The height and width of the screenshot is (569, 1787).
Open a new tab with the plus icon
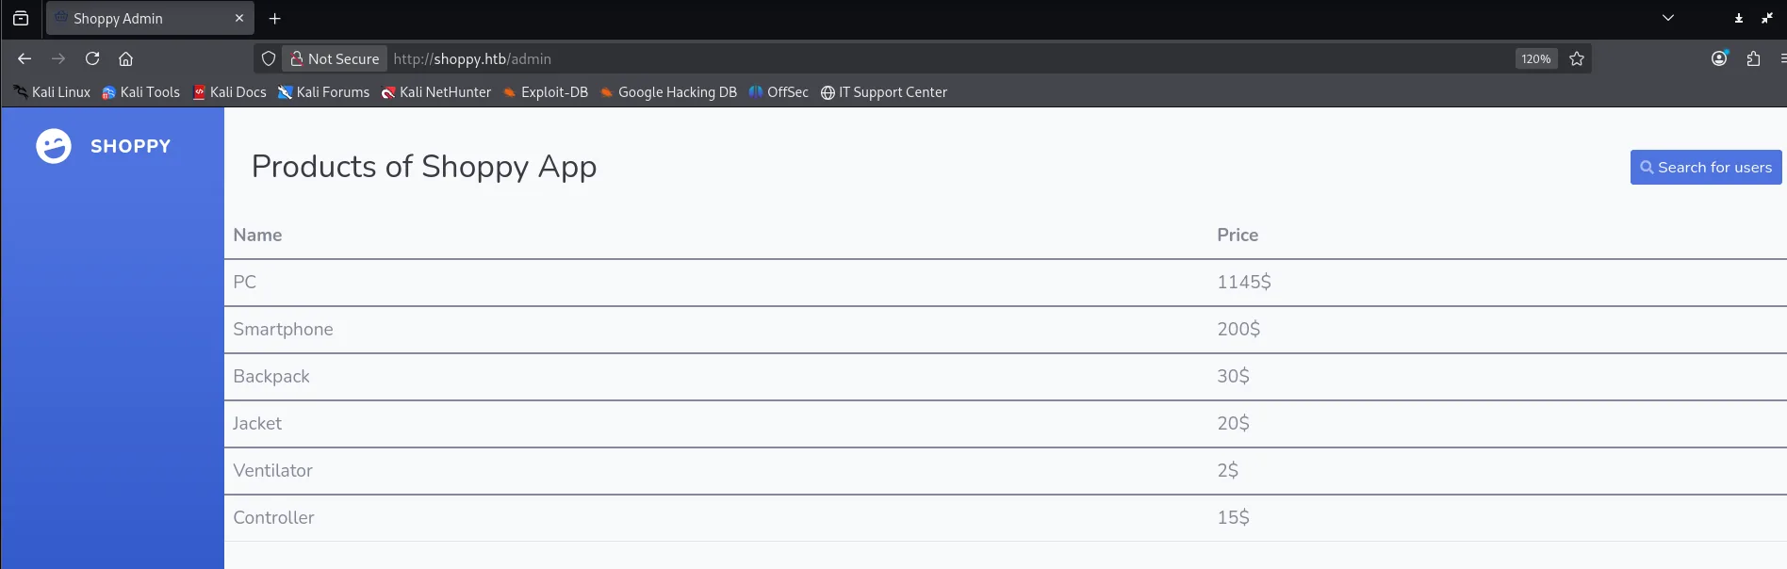(275, 18)
